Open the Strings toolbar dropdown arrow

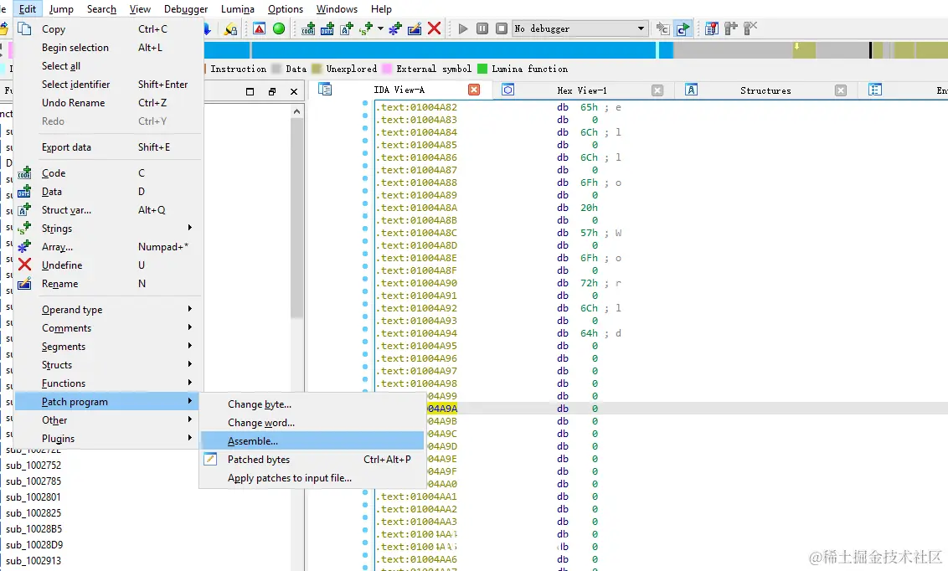380,28
